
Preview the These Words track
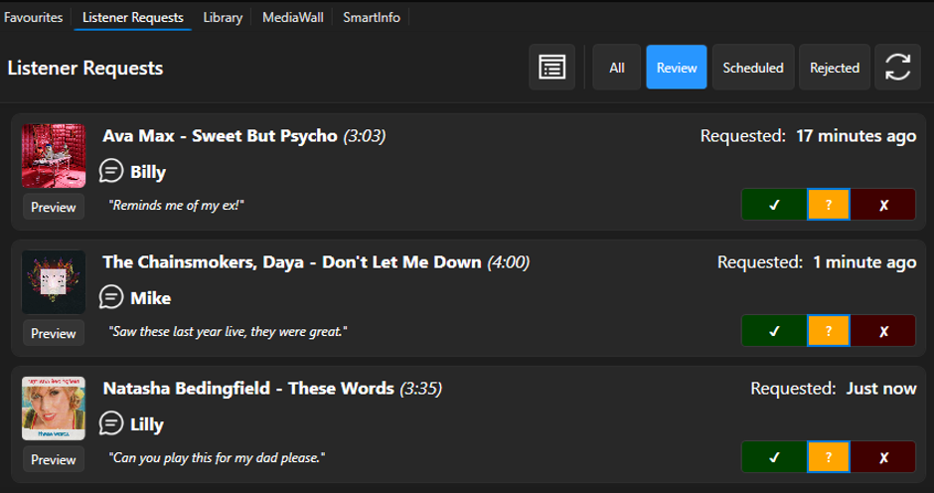point(54,459)
